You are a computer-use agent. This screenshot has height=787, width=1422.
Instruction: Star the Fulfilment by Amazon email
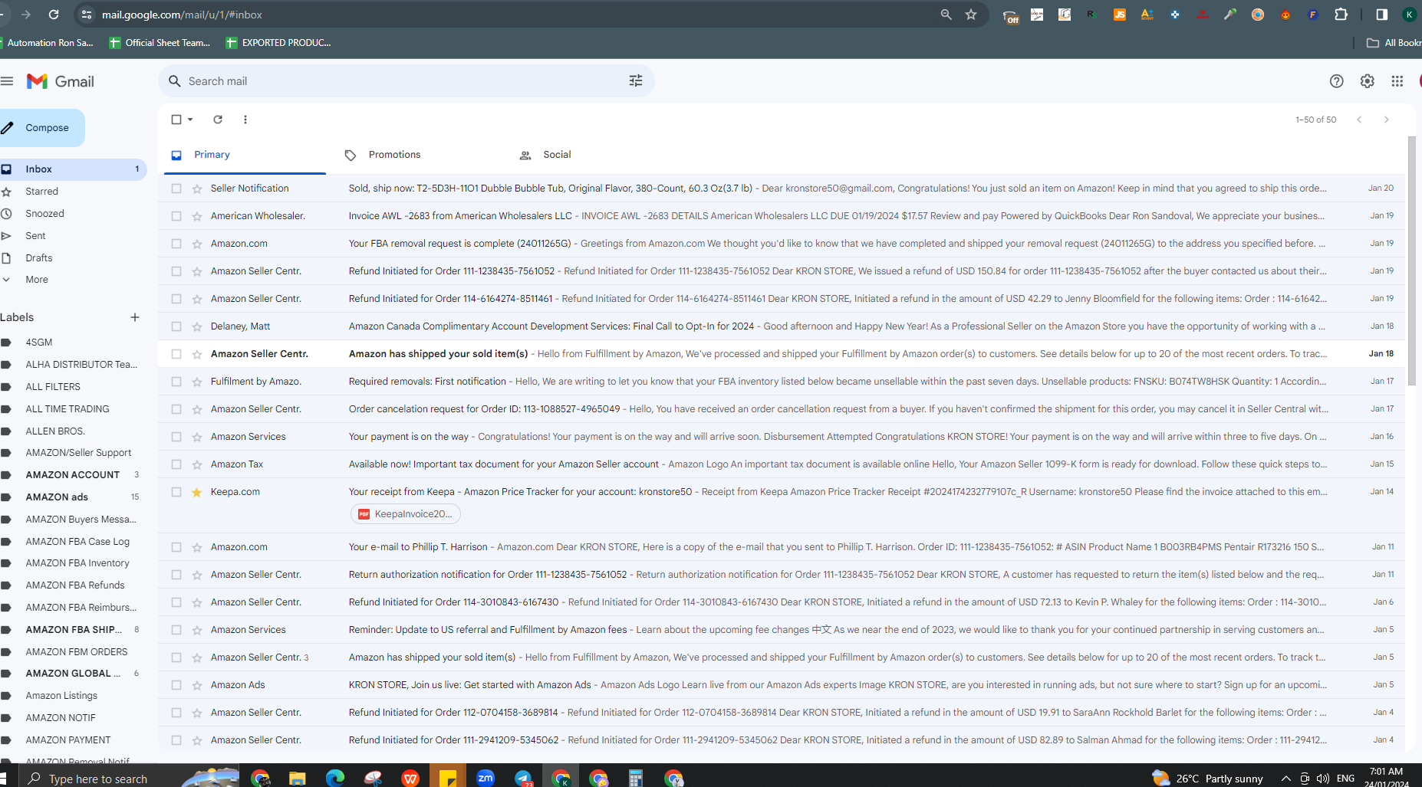[197, 382]
